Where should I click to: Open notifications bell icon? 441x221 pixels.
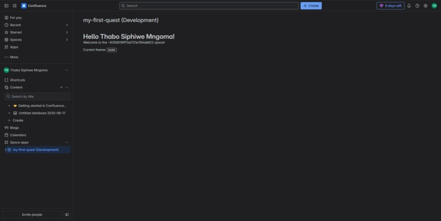click(409, 5)
